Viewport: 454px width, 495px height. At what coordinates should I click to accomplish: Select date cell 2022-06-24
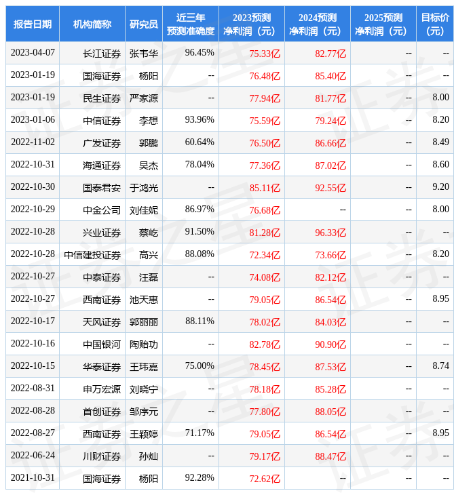click(33, 456)
